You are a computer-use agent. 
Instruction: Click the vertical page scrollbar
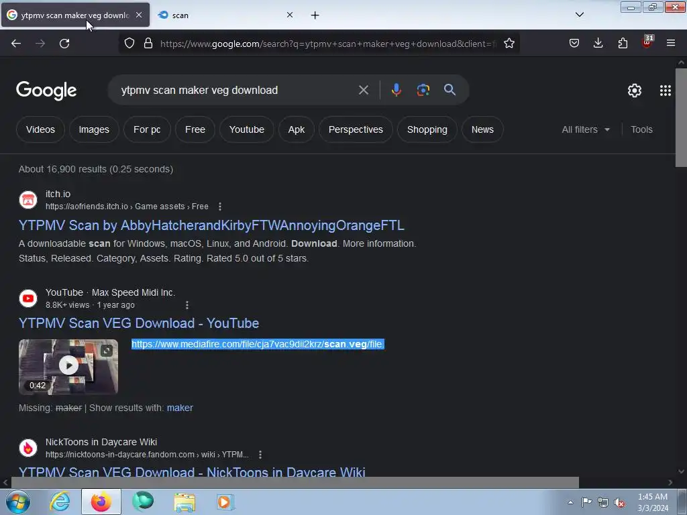(681, 117)
